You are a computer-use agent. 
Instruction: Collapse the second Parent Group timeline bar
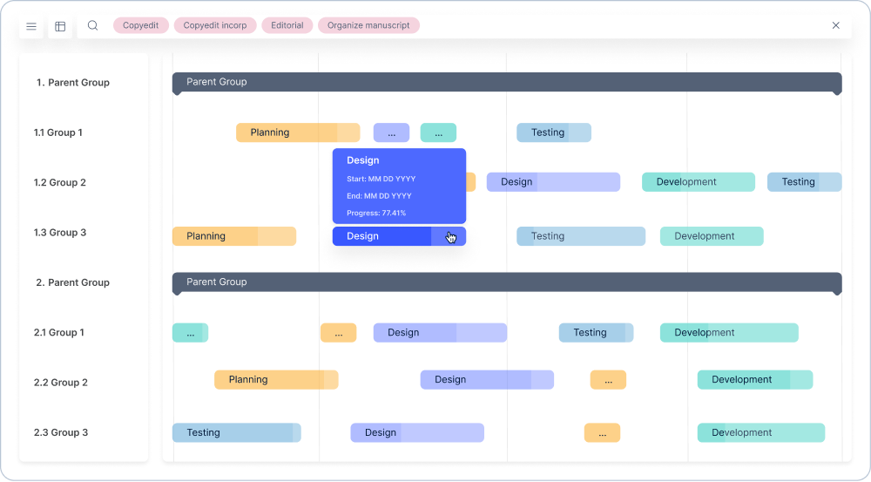(x=506, y=282)
